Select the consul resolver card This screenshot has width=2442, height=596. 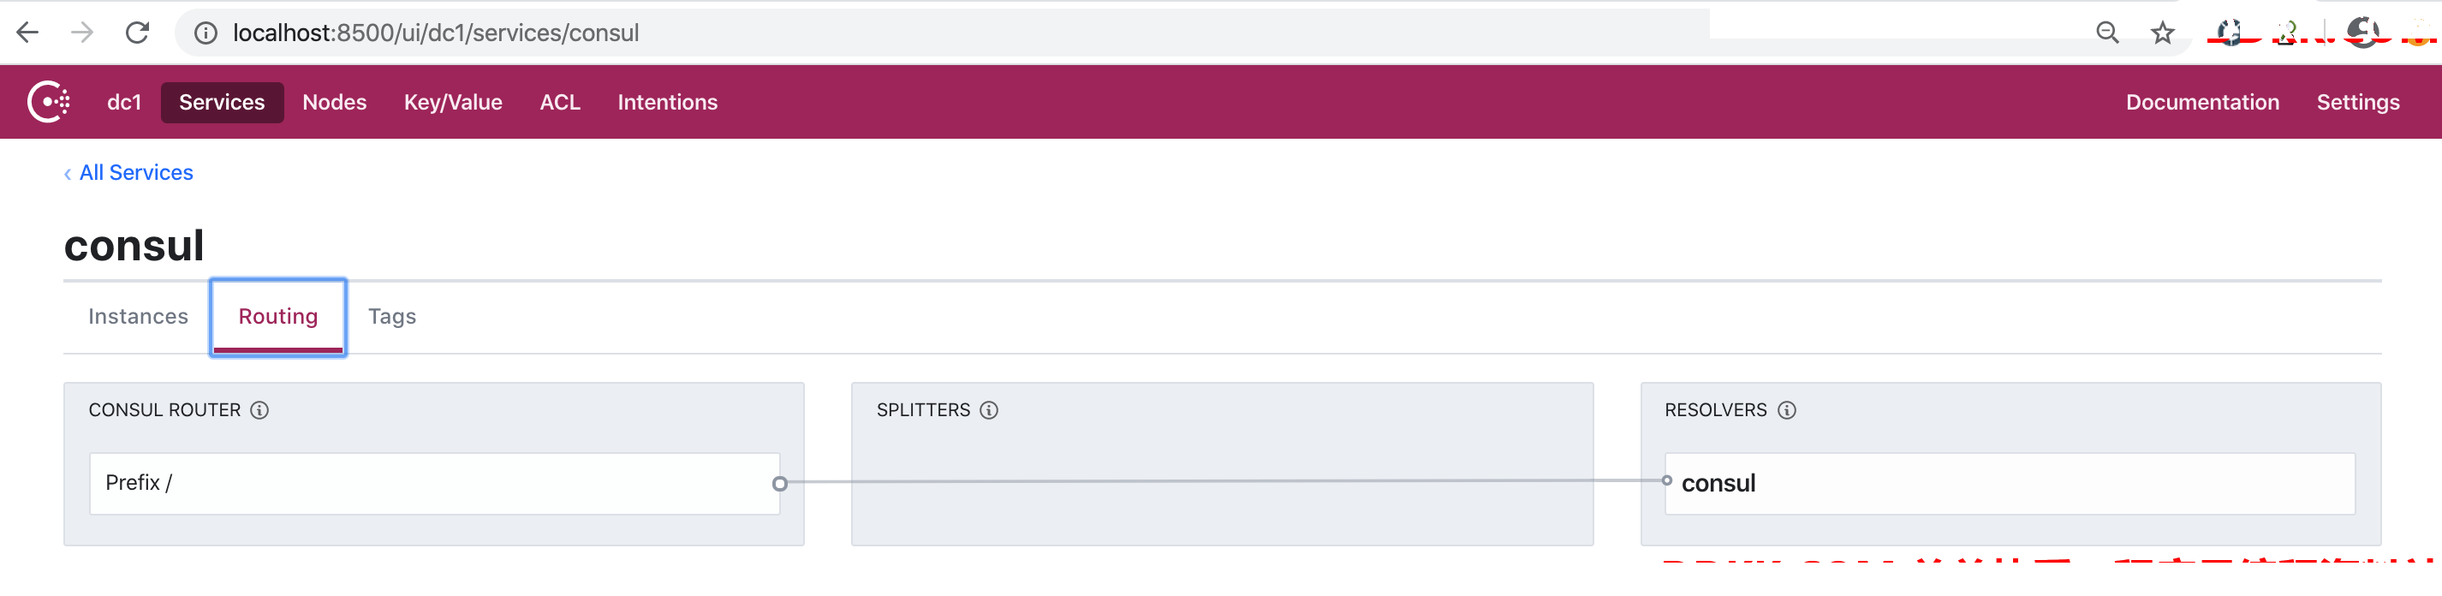pyautogui.click(x=2010, y=483)
